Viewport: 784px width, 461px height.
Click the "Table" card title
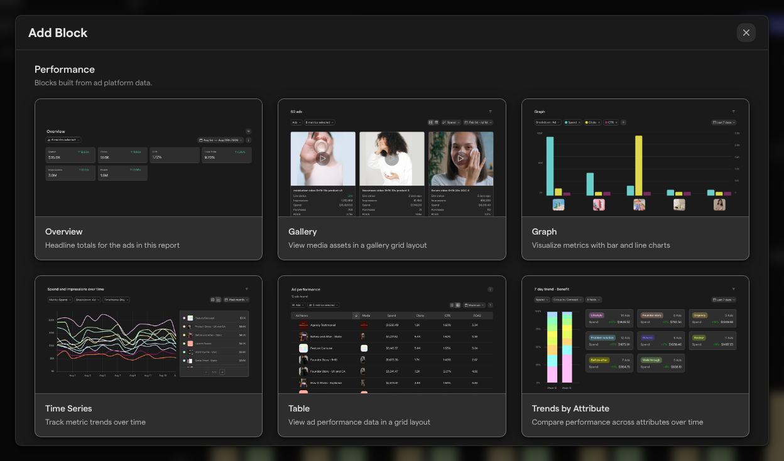tap(299, 408)
